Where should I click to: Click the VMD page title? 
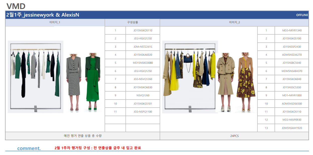click(16, 6)
